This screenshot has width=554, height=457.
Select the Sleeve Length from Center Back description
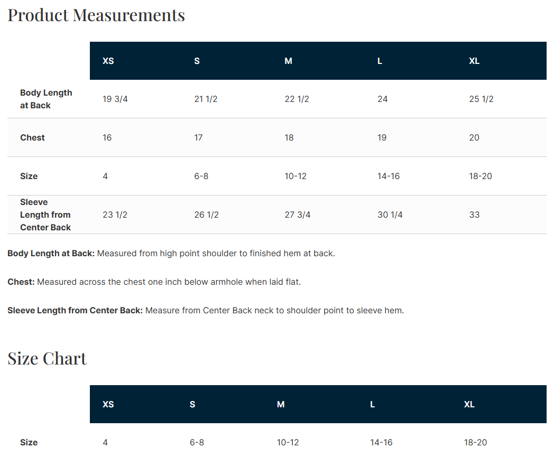(206, 311)
